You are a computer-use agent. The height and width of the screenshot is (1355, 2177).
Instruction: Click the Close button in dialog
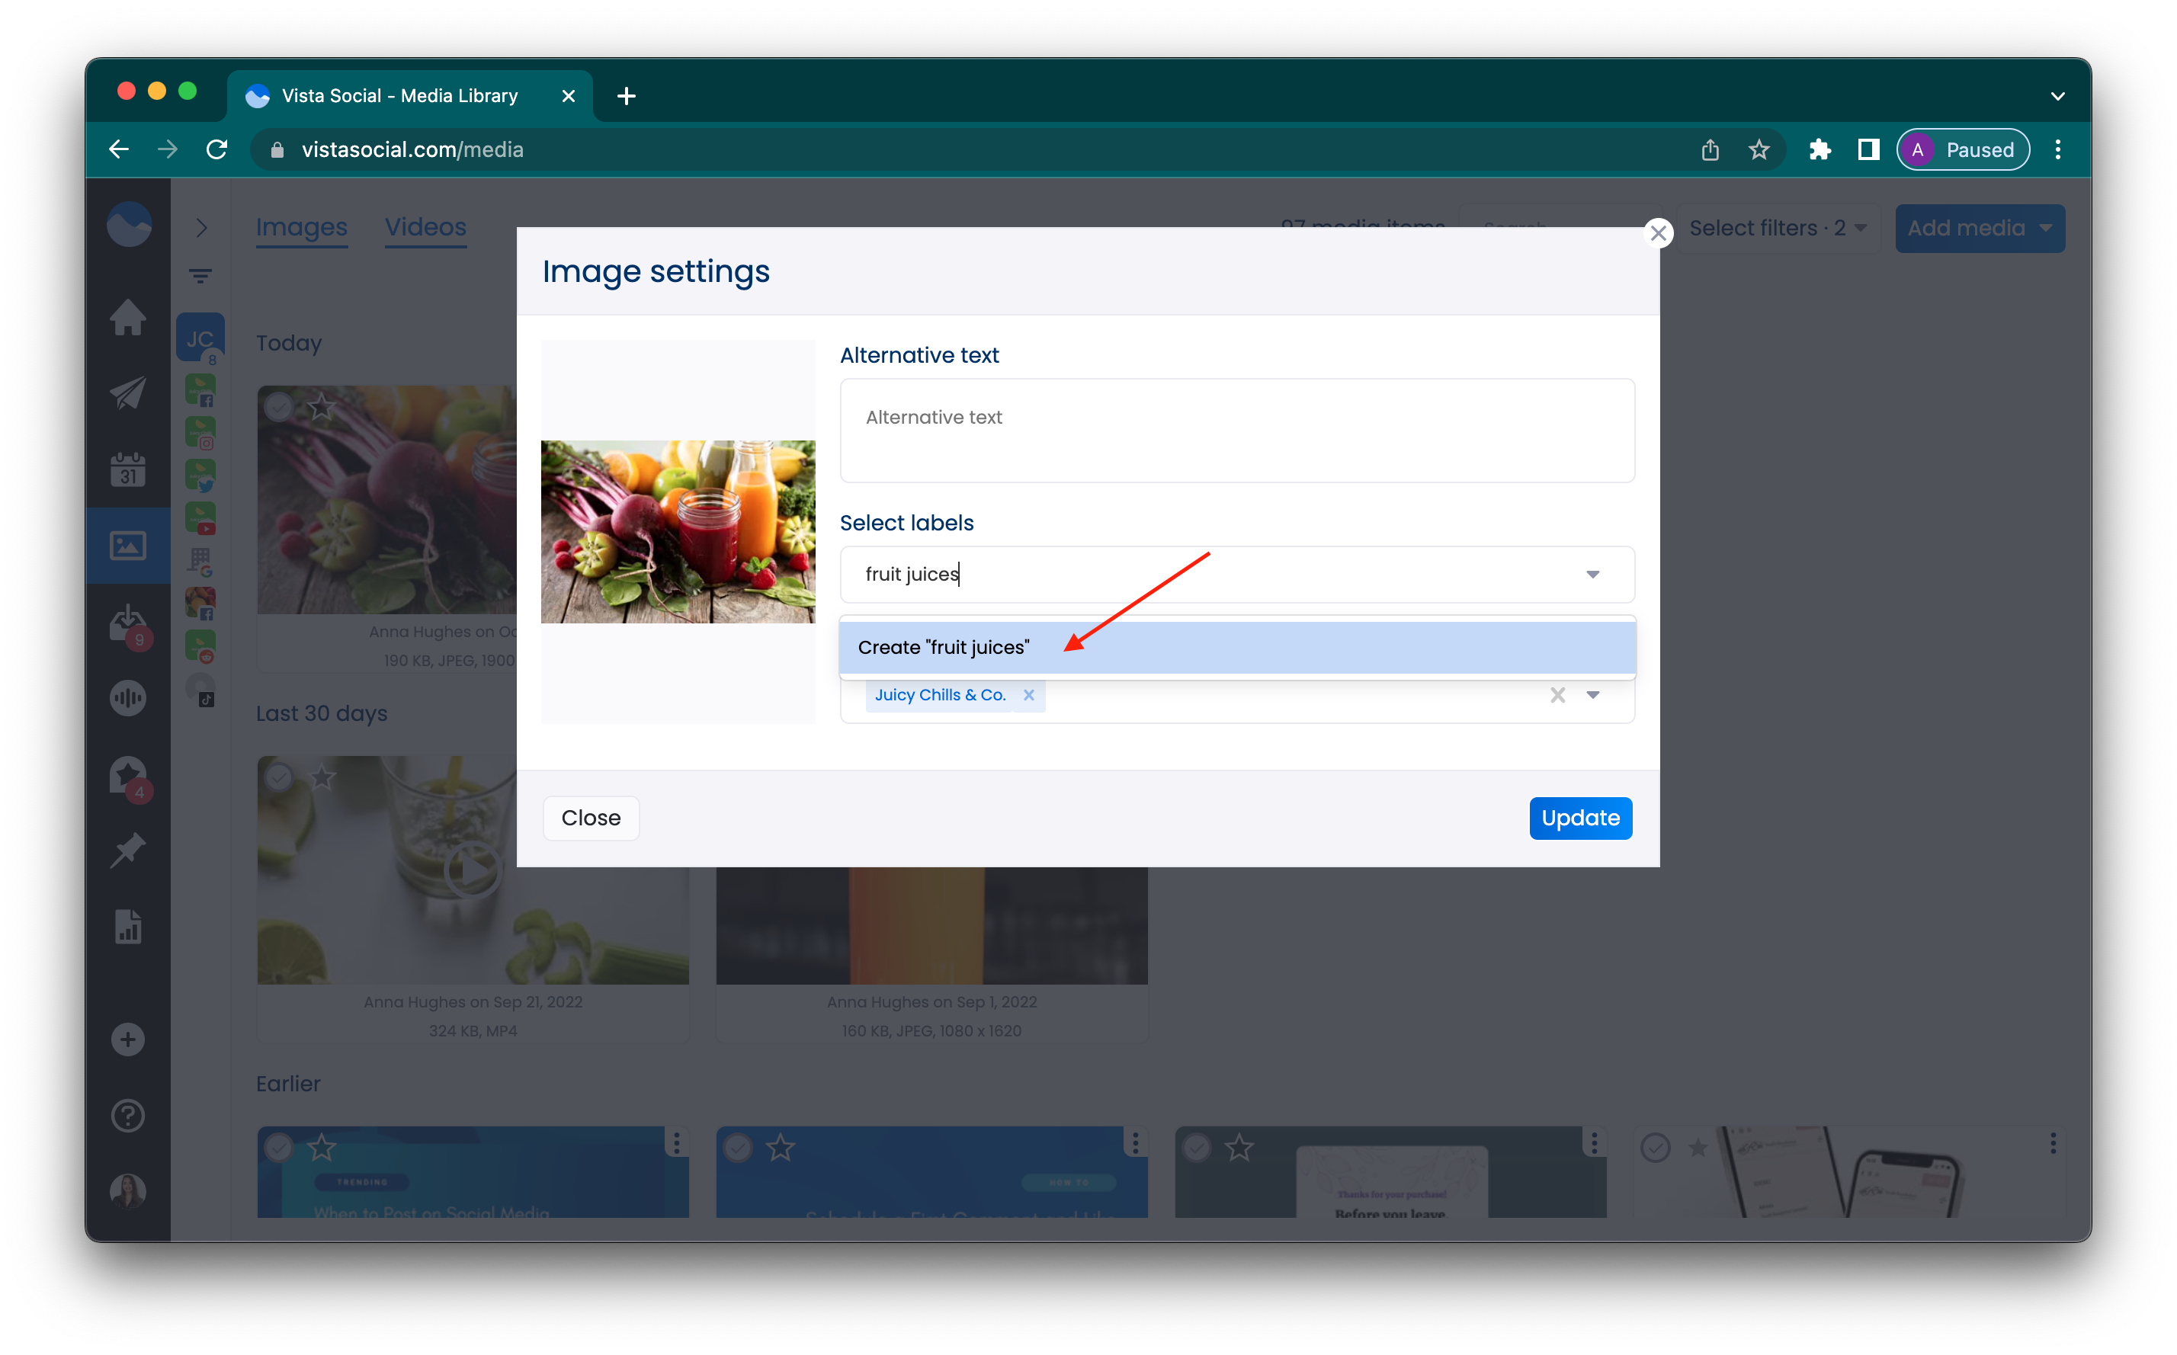click(591, 817)
